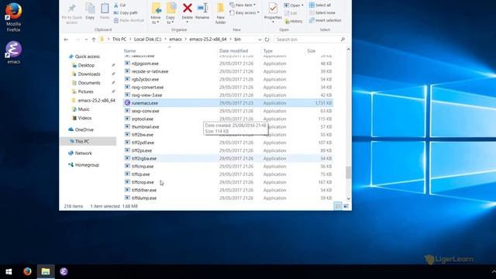Click emacs in the address bar path
The width and height of the screenshot is (496, 279).
click(175, 40)
